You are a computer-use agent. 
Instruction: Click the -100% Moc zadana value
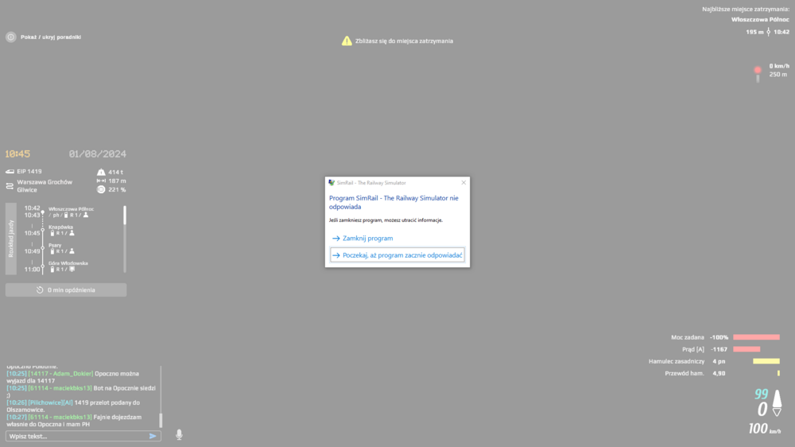point(719,337)
